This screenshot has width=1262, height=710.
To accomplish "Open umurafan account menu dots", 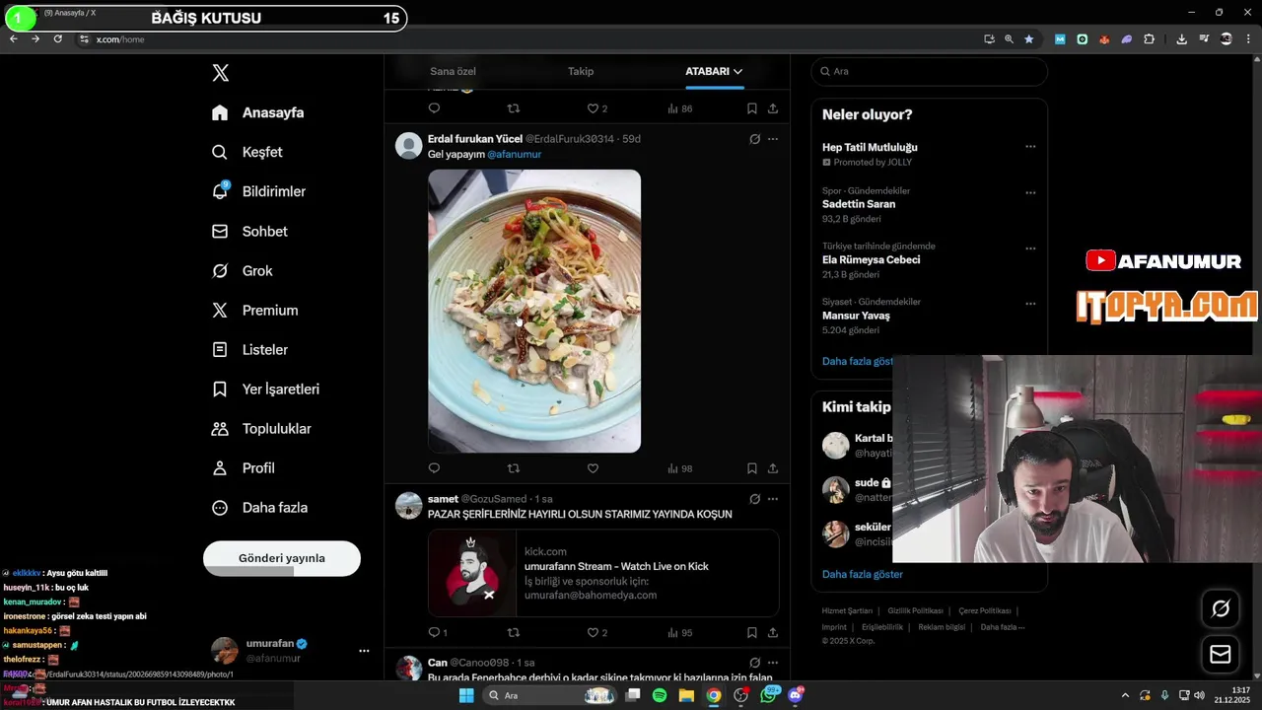I will (364, 651).
